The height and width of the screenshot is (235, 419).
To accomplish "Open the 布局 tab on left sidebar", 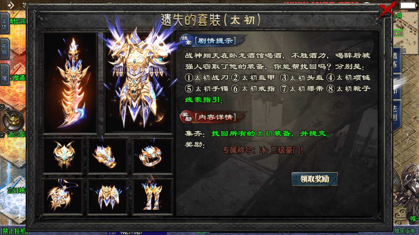I will [x=5, y=49].
